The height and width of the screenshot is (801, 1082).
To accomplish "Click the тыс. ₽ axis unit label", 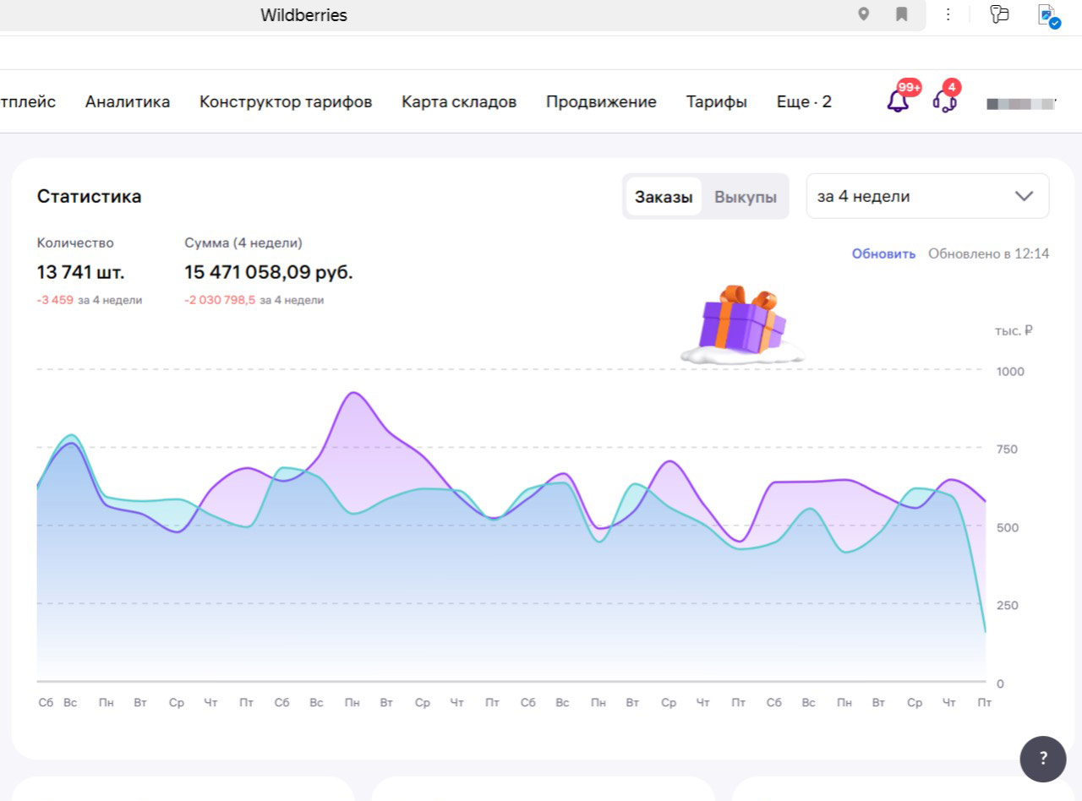I will point(1014,330).
